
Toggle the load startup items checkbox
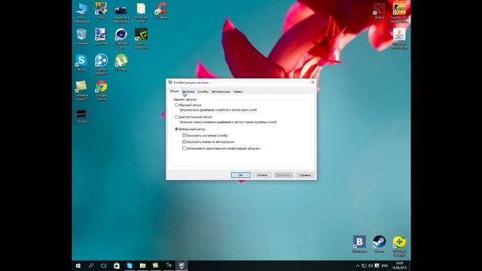click(185, 142)
